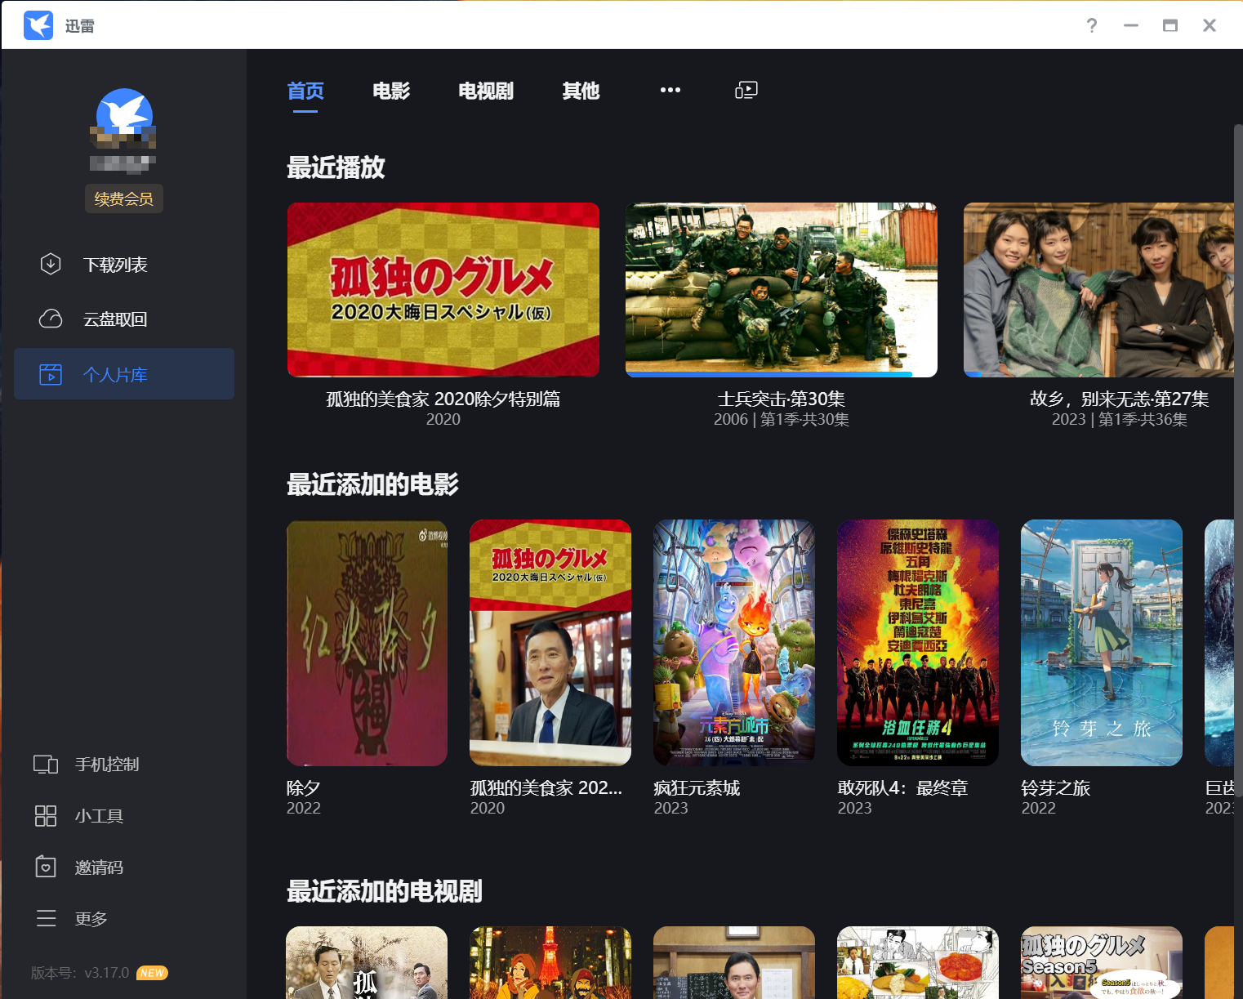
Task: Expand the hidden categories via the ellipsis
Action: [671, 90]
